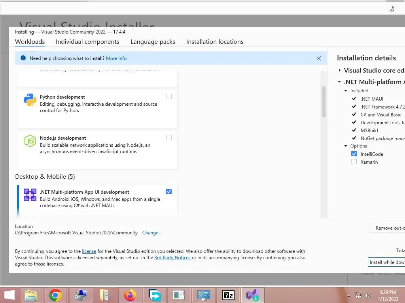Open the 3rd Party Notices link
Viewport: 405px width, 303px height.
point(172,258)
